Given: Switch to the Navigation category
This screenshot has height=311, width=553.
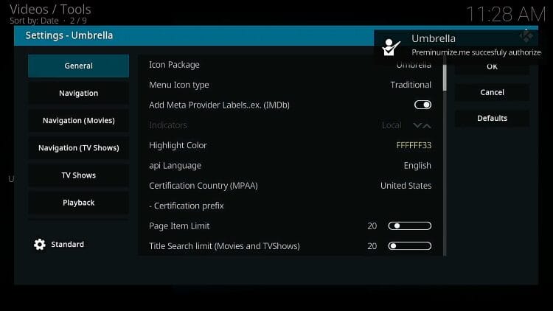Looking at the screenshot, I should point(78,93).
